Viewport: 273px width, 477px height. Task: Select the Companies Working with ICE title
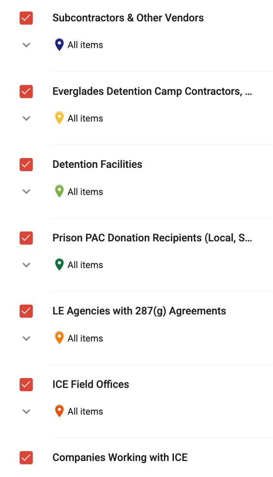[120, 457]
